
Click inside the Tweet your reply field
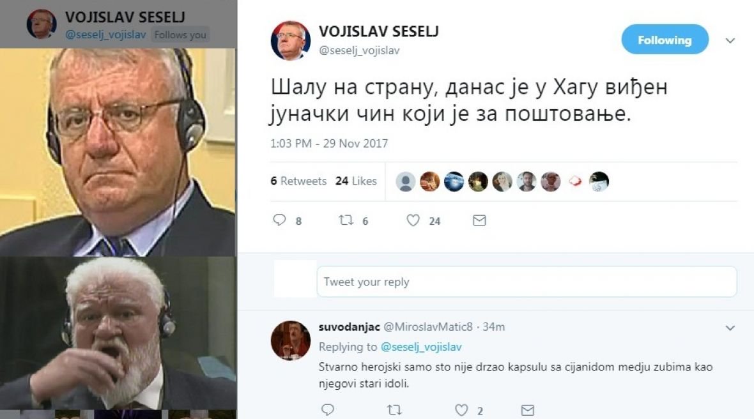(x=527, y=282)
